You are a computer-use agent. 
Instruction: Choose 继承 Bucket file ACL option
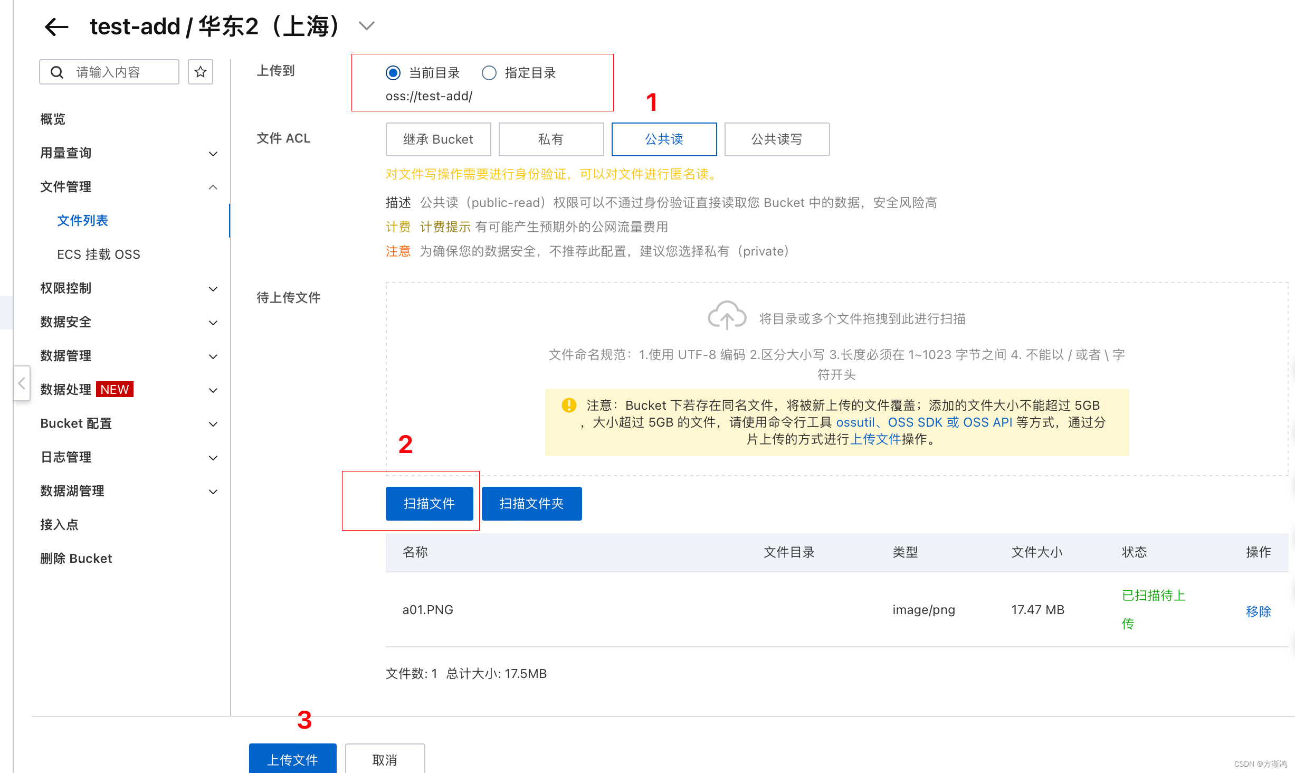click(x=439, y=139)
